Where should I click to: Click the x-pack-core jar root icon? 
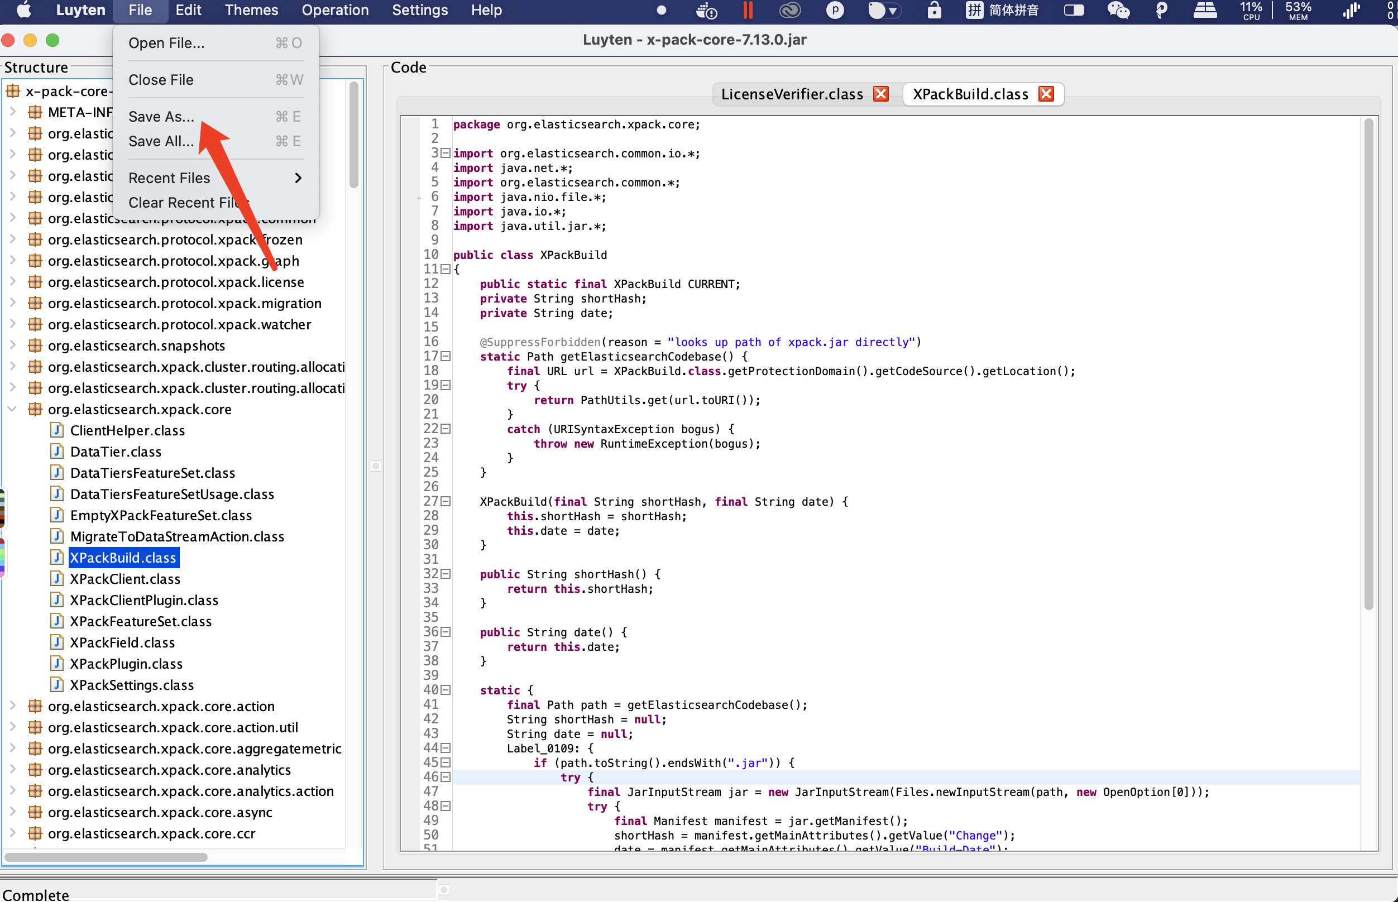coord(13,91)
